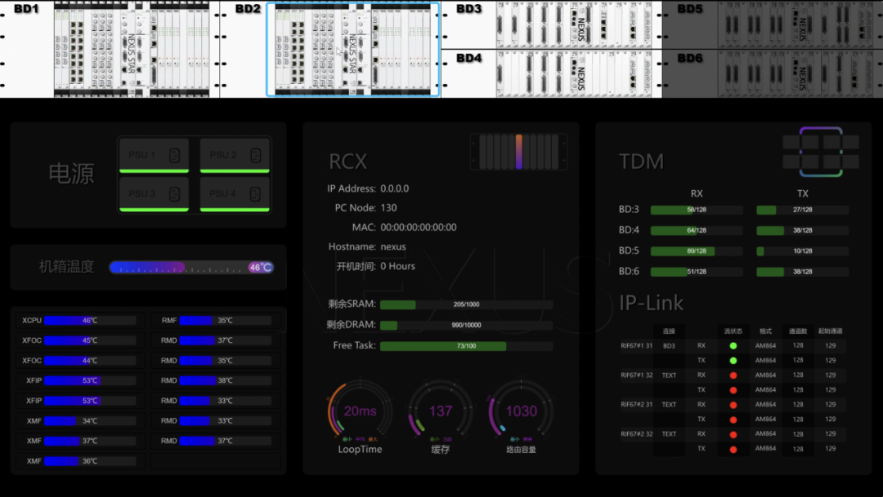Click the XCPU 46℃ temperature bar
Viewport: 883px width, 497px height.
pos(90,321)
